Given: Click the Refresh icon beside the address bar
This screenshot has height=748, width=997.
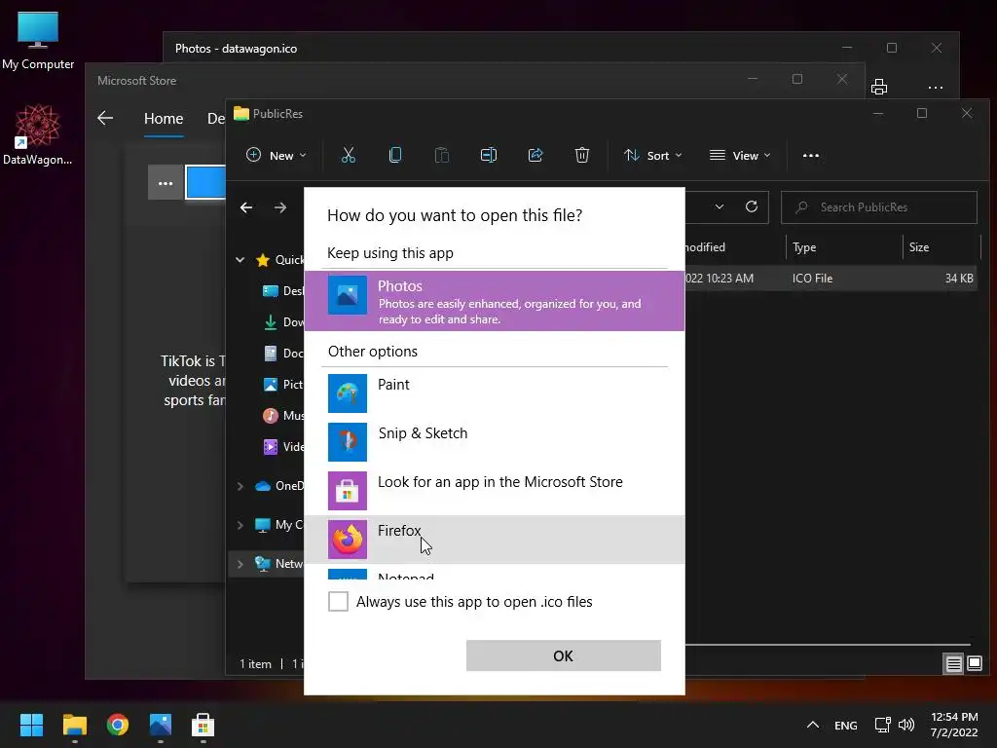Looking at the screenshot, I should [x=752, y=206].
